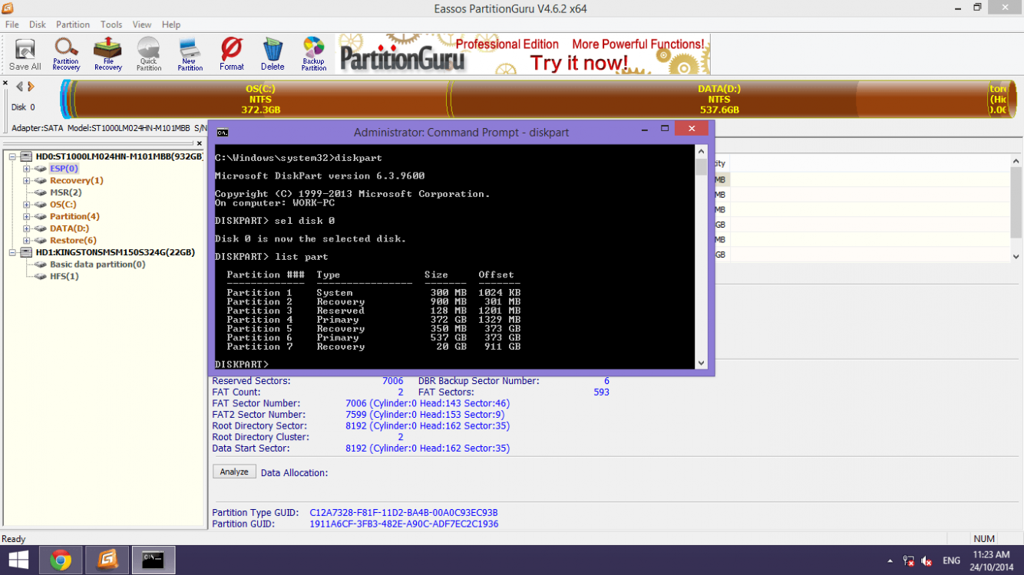1024x575 pixels.
Task: Select MSR(2) in the partition tree
Action: (65, 192)
